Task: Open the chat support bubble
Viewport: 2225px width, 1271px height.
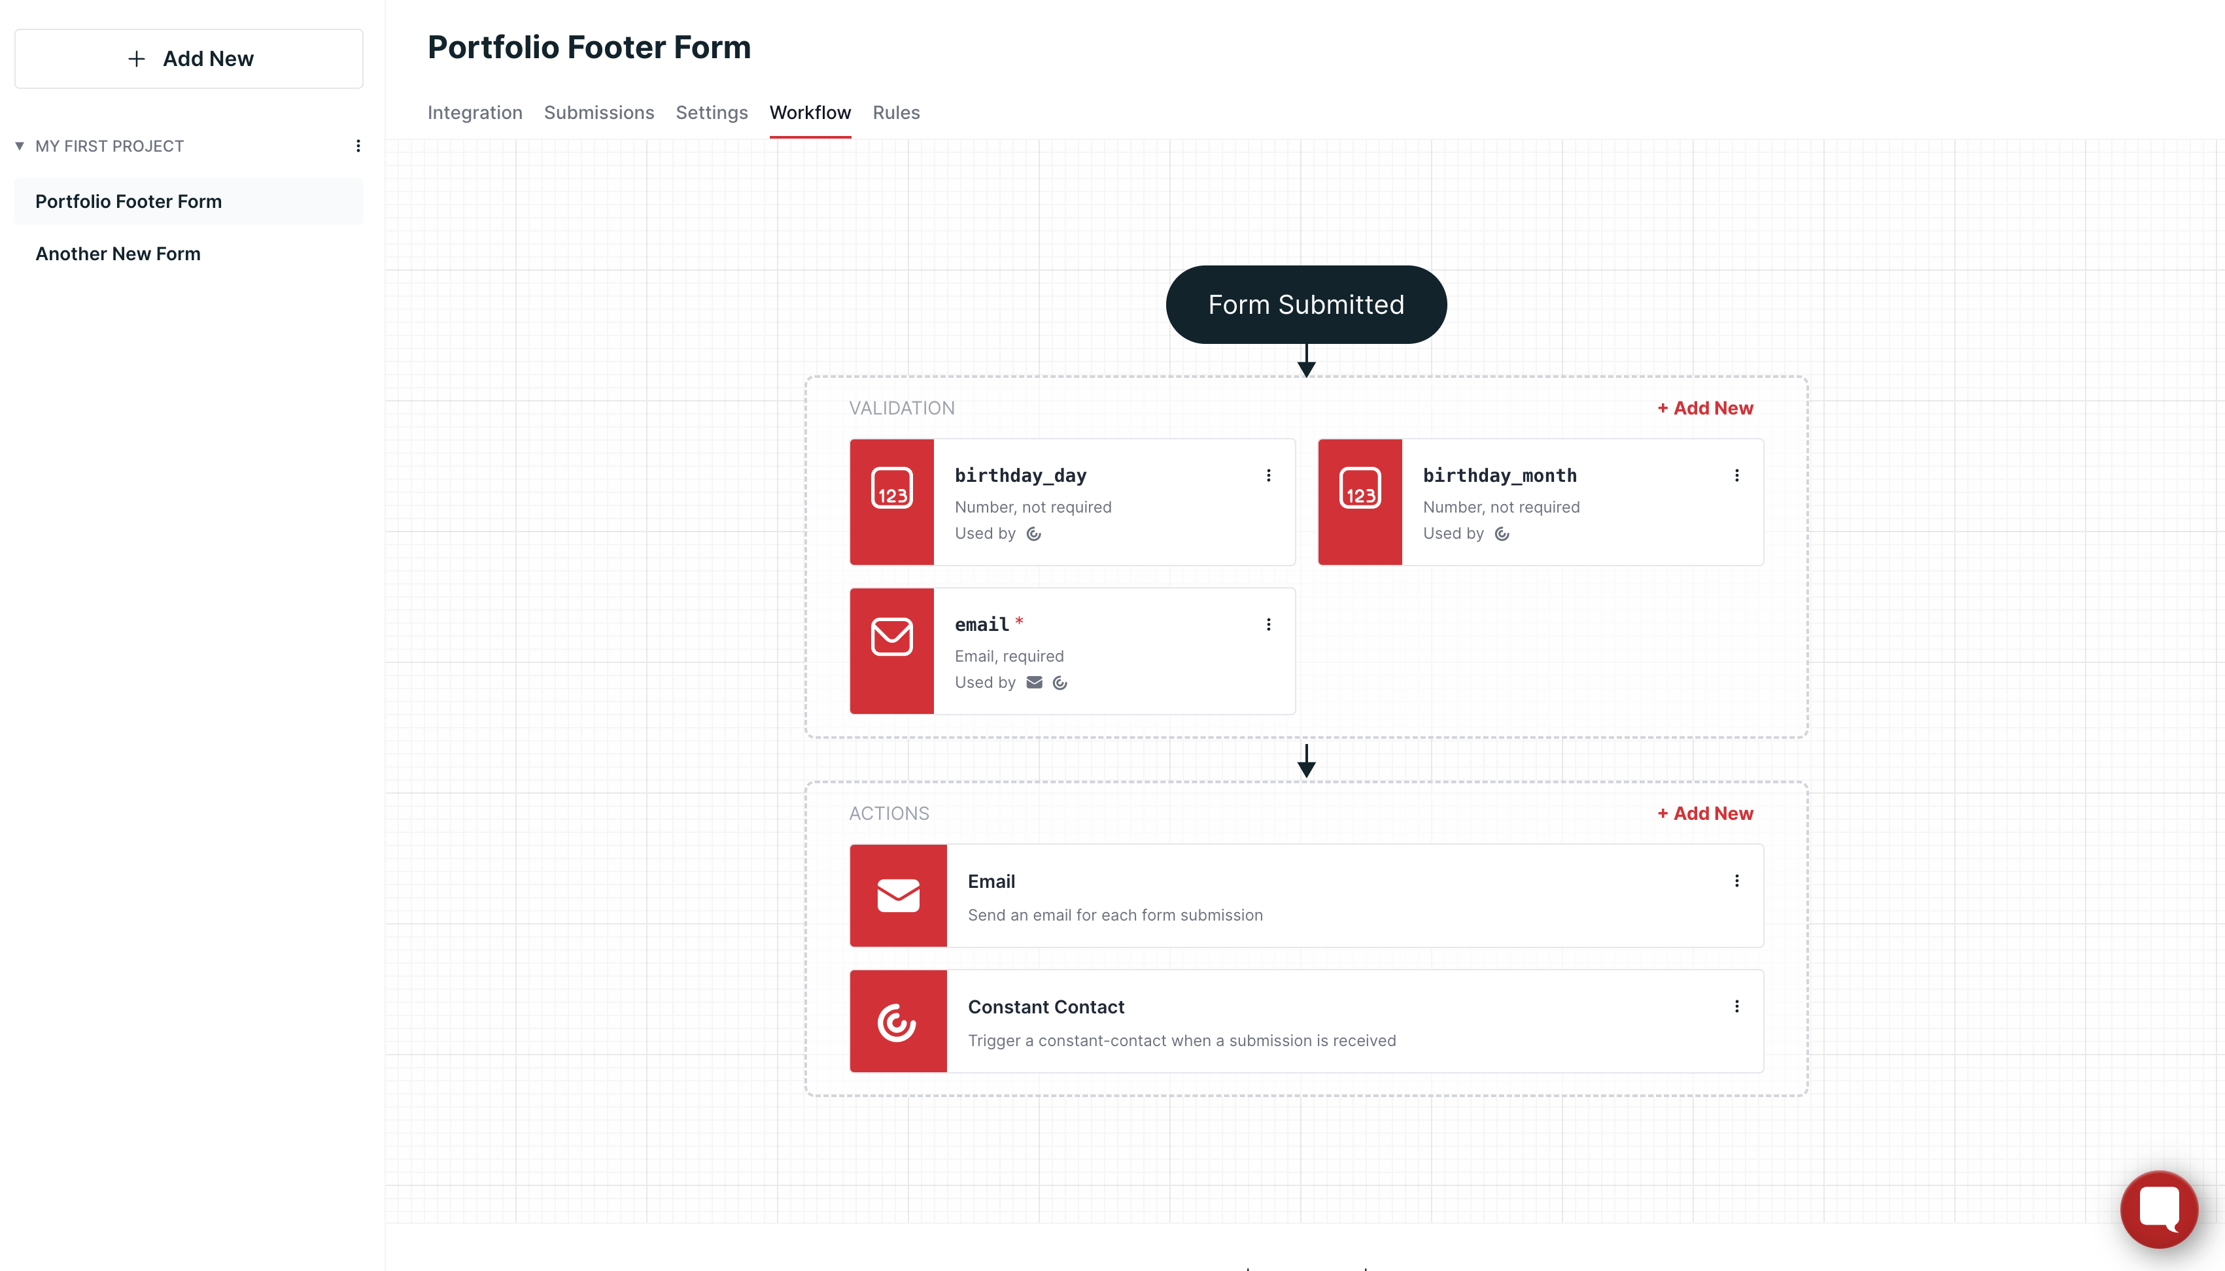Action: 2159,1209
